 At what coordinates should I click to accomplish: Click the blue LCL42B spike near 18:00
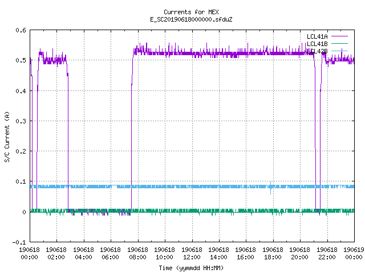coord(270,188)
